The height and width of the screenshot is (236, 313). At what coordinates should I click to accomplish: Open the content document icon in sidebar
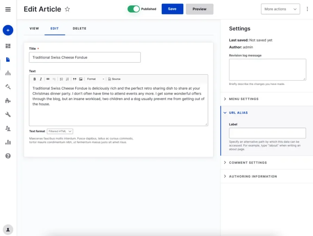(x=8, y=60)
